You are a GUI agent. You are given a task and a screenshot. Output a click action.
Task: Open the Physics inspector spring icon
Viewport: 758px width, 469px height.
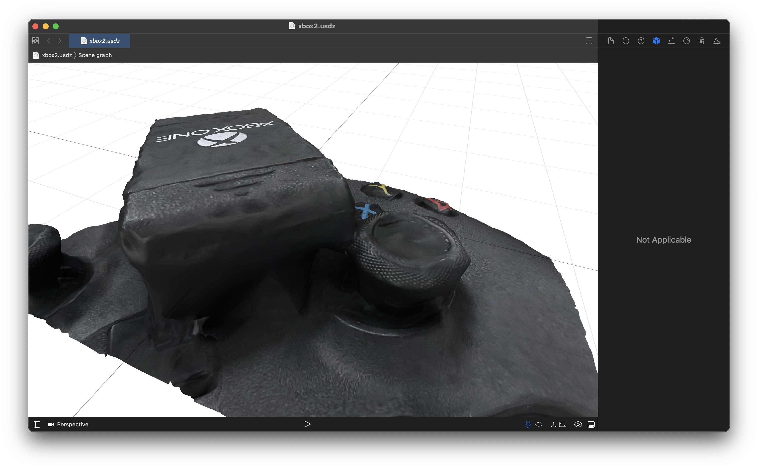click(702, 41)
